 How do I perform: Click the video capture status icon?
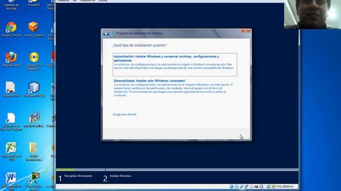point(262,186)
